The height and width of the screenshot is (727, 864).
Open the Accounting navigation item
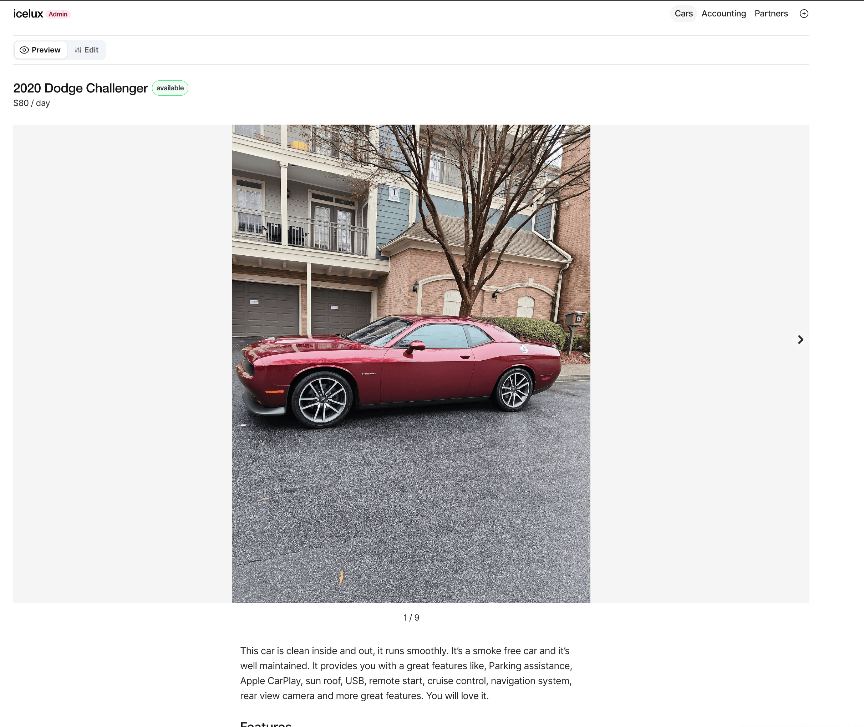pos(723,14)
